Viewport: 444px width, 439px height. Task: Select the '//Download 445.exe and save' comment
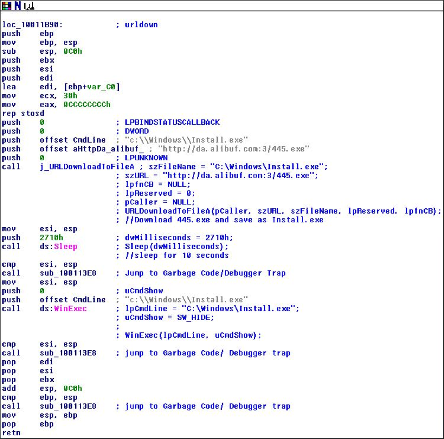coord(220,220)
